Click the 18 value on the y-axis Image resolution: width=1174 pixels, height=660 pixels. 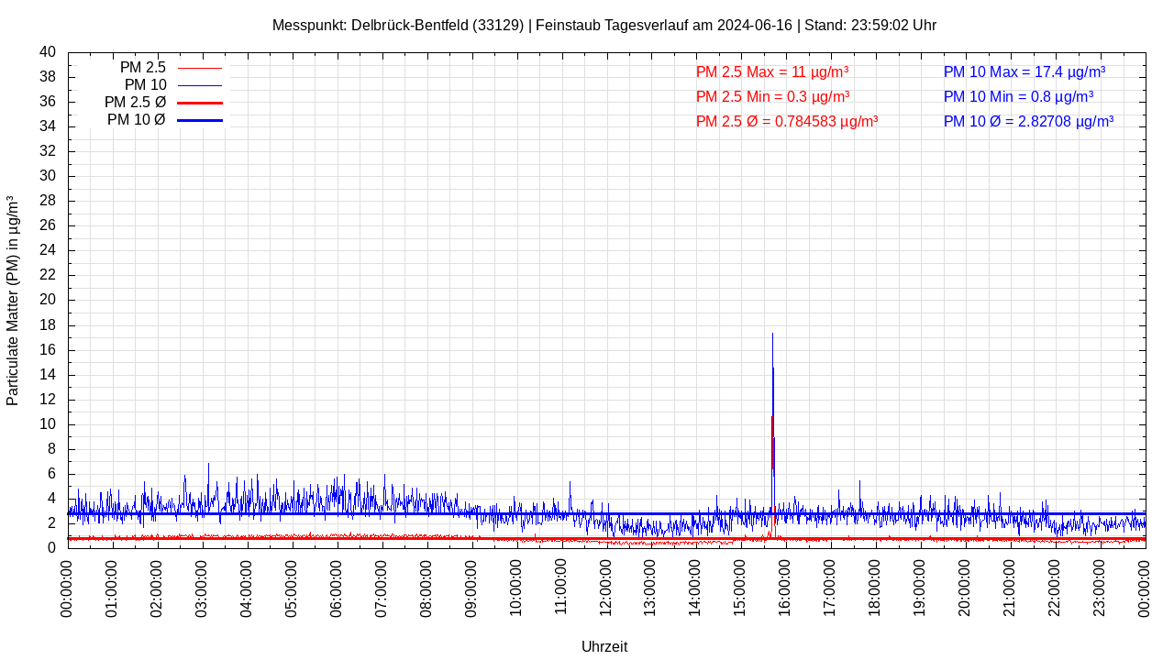coord(48,324)
